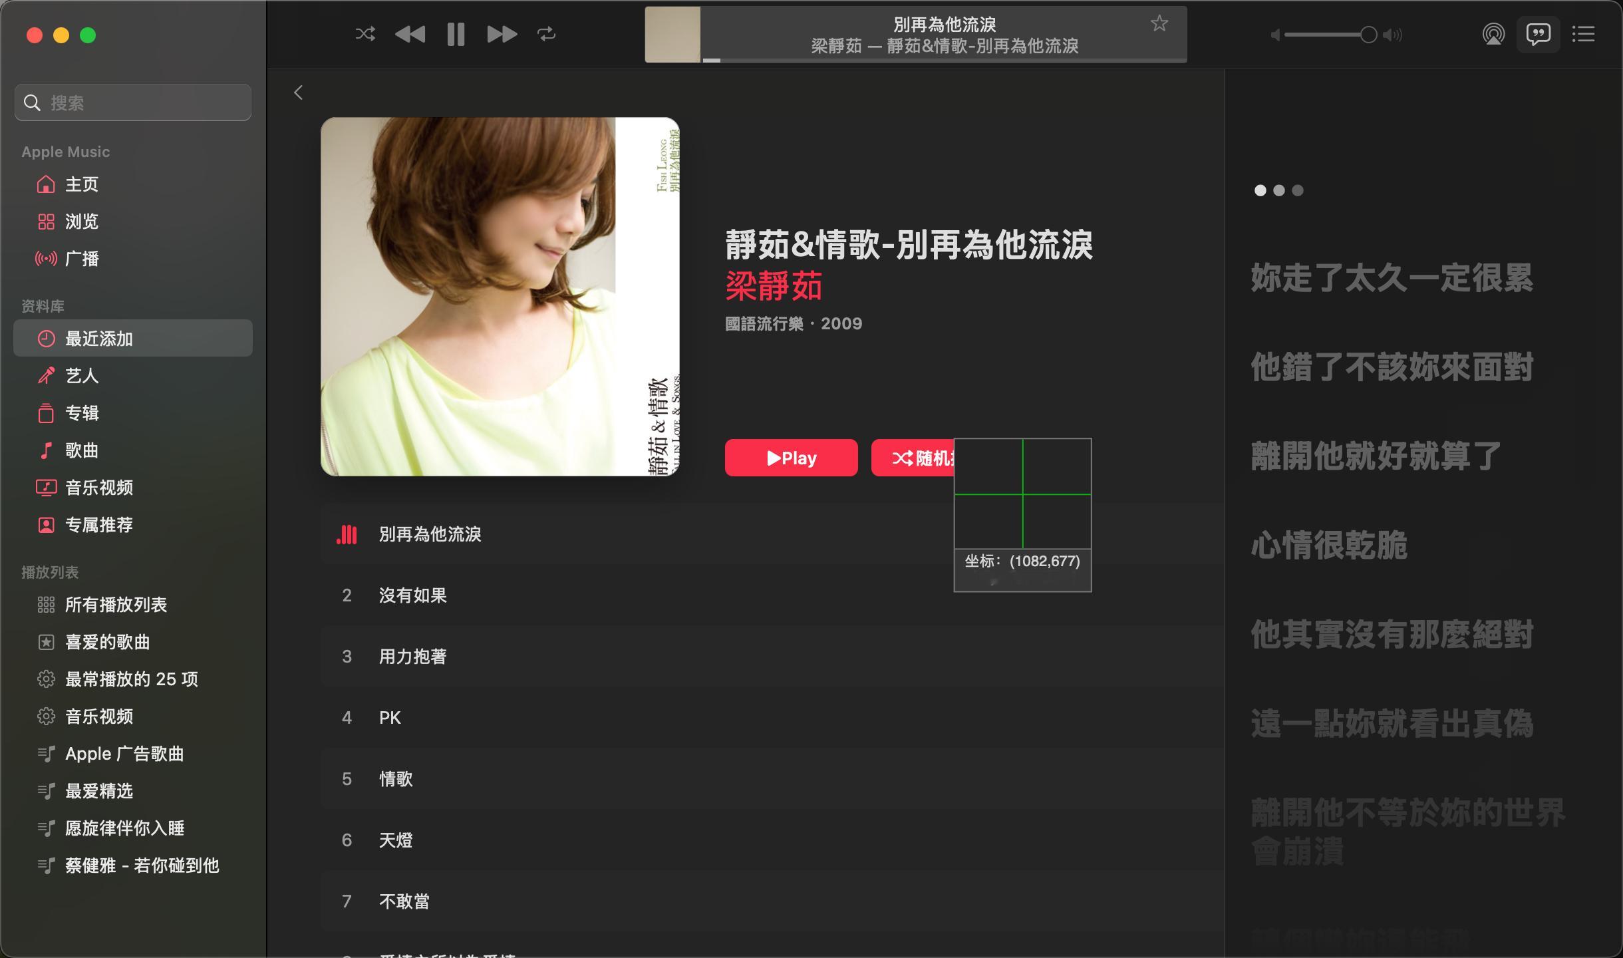Click the large album cover artwork

pyautogui.click(x=500, y=297)
